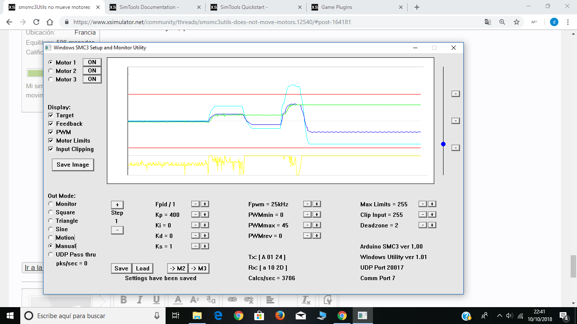The height and width of the screenshot is (324, 577).
Task: Open File Explorer from taskbar
Action: (x=197, y=316)
